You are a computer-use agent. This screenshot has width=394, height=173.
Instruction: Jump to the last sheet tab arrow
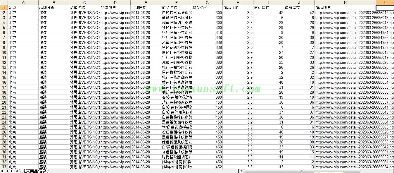click(x=16, y=171)
